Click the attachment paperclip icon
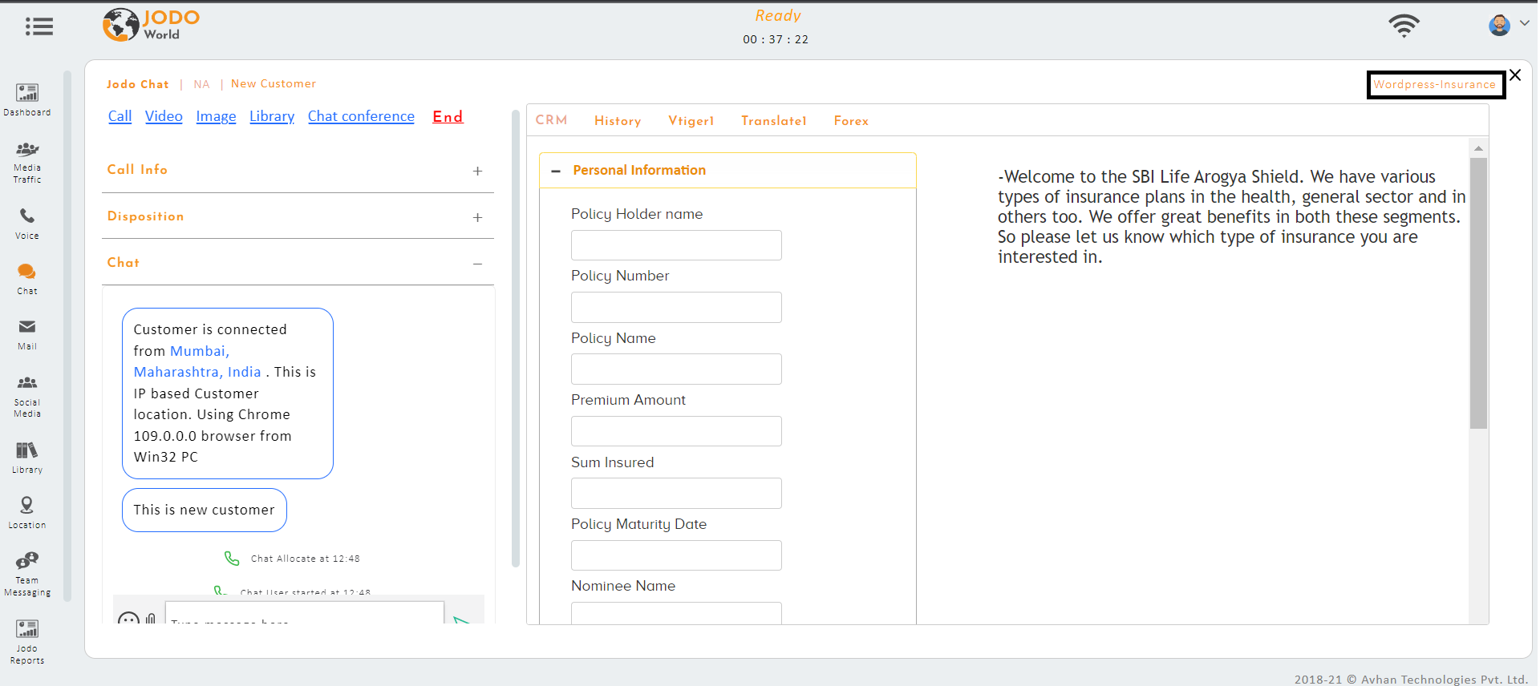Screen dimensions: 1540x686 point(151,619)
